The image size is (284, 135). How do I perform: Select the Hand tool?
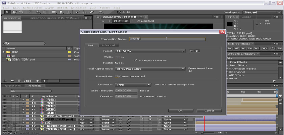point(14,12)
